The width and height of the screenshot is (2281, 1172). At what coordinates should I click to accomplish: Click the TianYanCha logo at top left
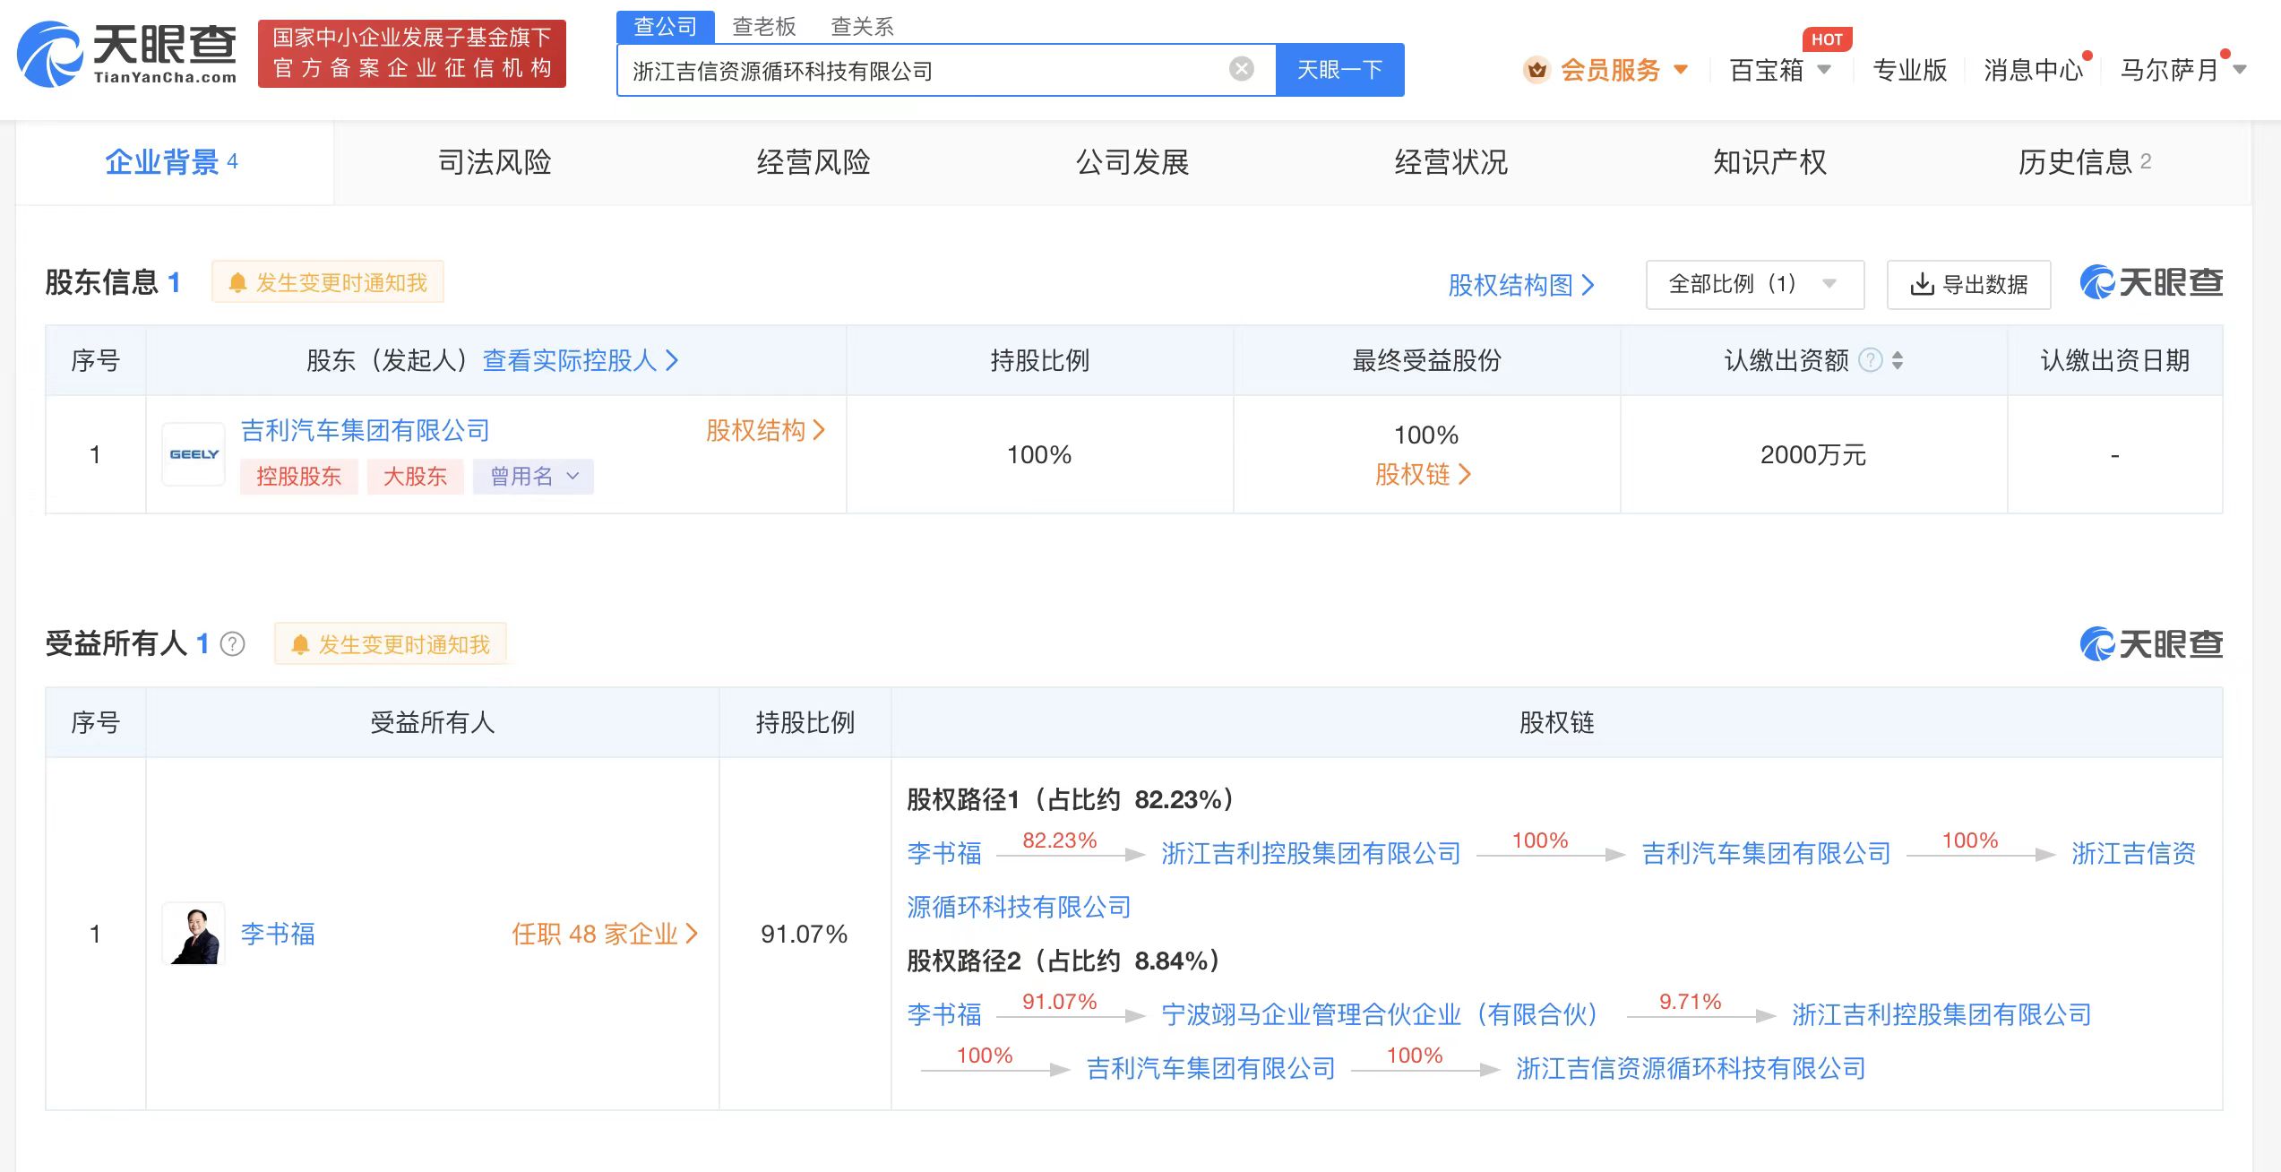click(x=127, y=54)
